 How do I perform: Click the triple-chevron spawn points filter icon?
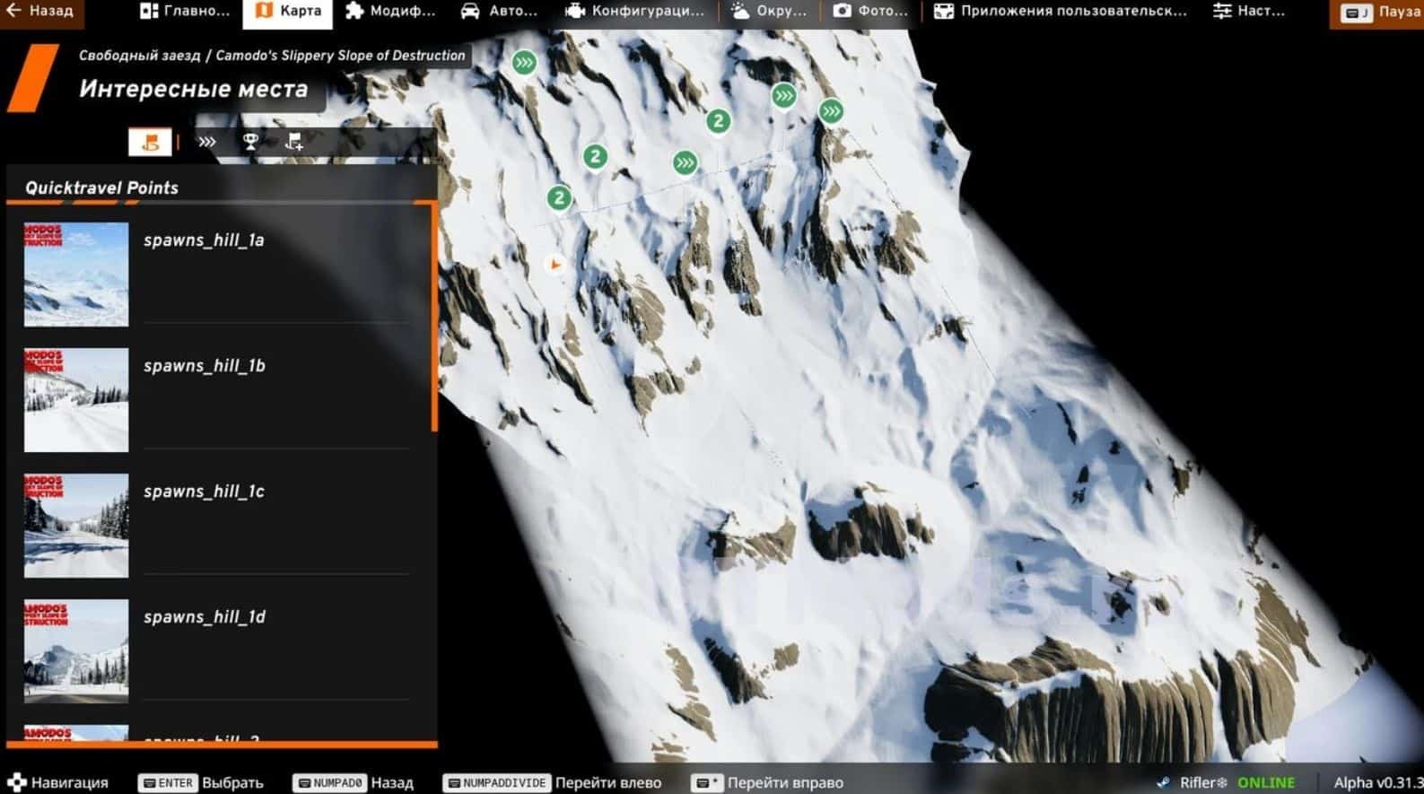(x=207, y=142)
